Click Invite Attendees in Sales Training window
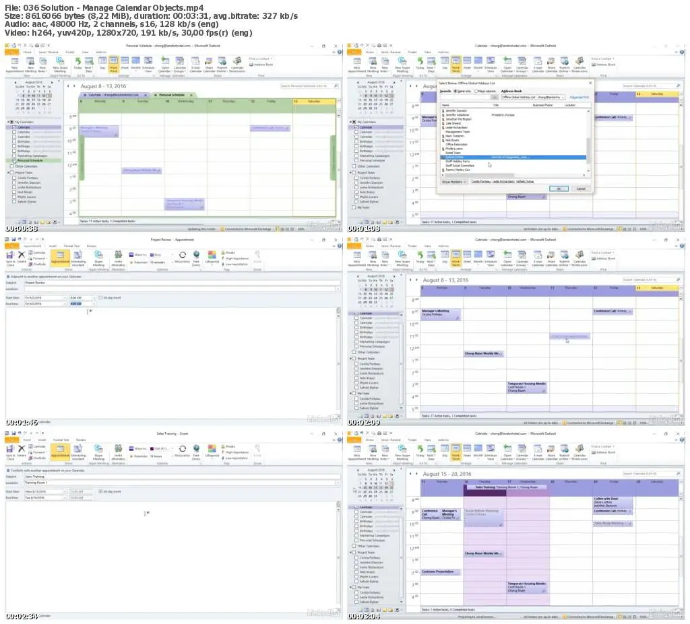690x624 pixels. pyautogui.click(x=118, y=452)
